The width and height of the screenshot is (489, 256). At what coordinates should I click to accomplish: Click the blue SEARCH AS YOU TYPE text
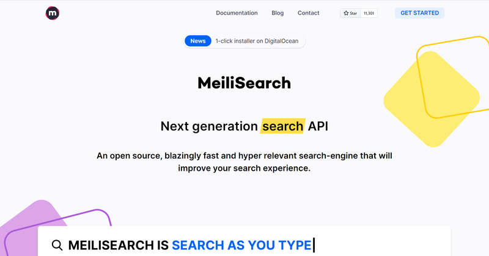241,245
